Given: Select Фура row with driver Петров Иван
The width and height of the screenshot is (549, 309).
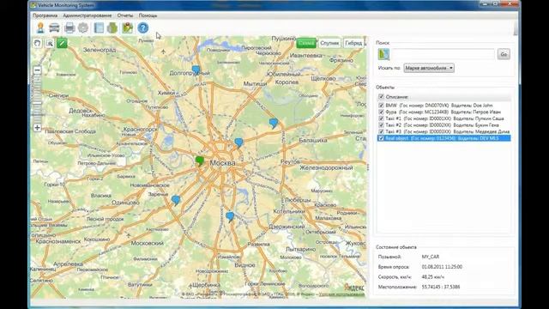Looking at the screenshot, I should click(x=443, y=112).
